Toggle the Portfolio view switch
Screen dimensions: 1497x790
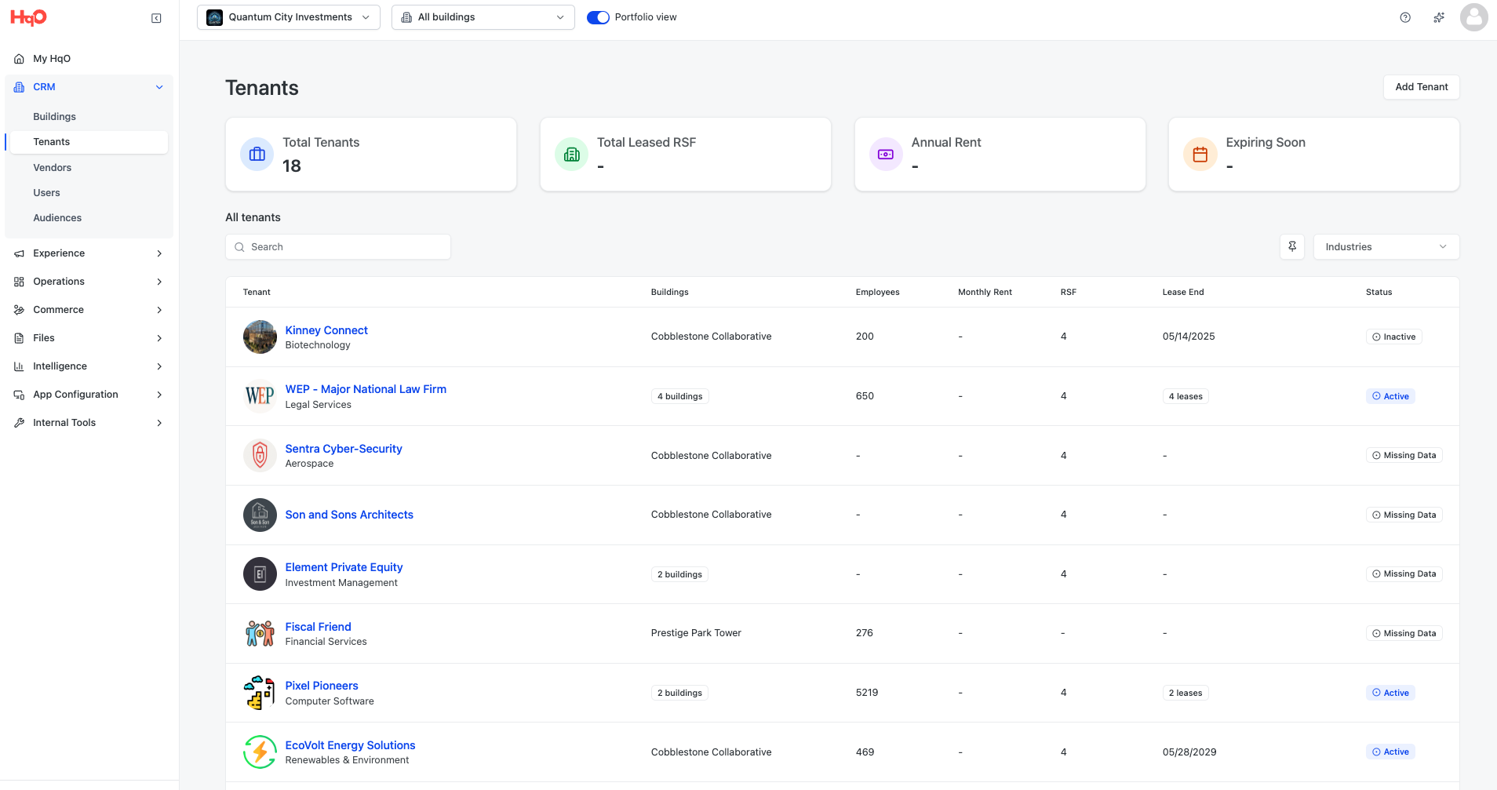point(598,17)
